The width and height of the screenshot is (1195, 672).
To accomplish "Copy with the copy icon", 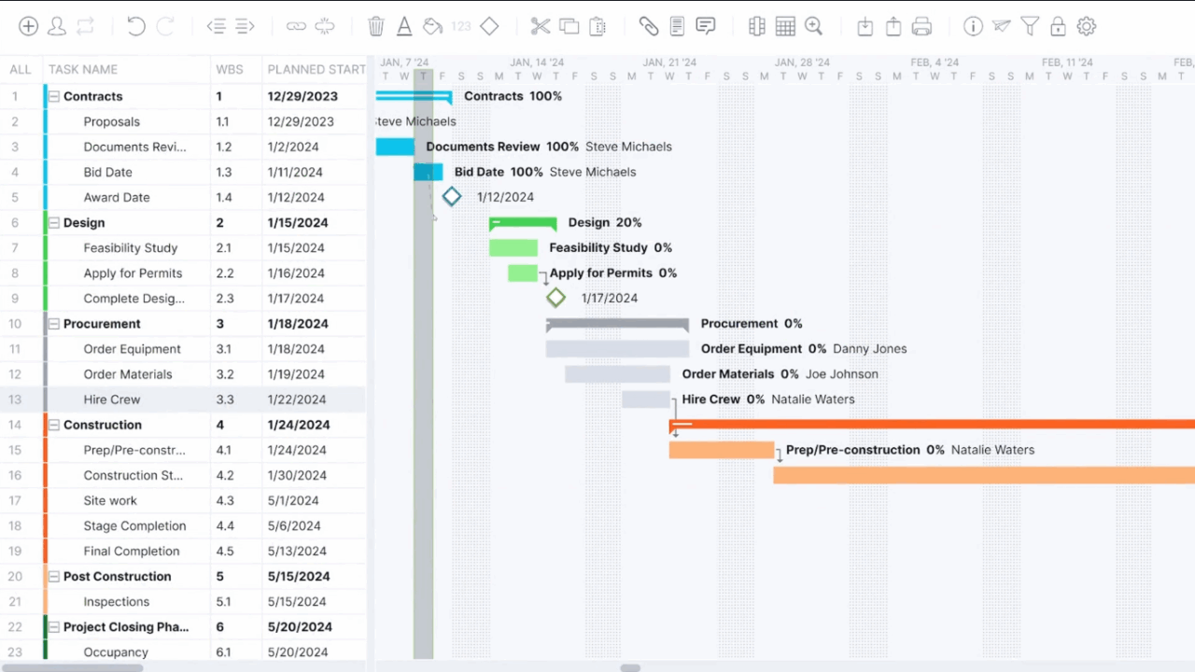I will pos(569,26).
